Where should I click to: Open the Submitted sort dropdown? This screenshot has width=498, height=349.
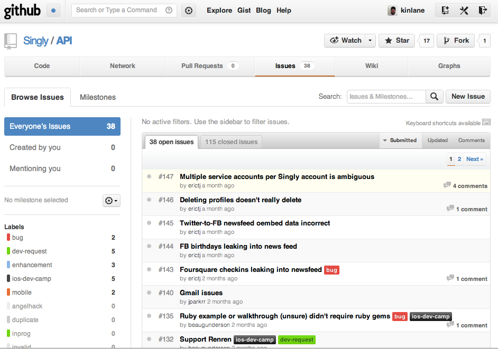(400, 140)
